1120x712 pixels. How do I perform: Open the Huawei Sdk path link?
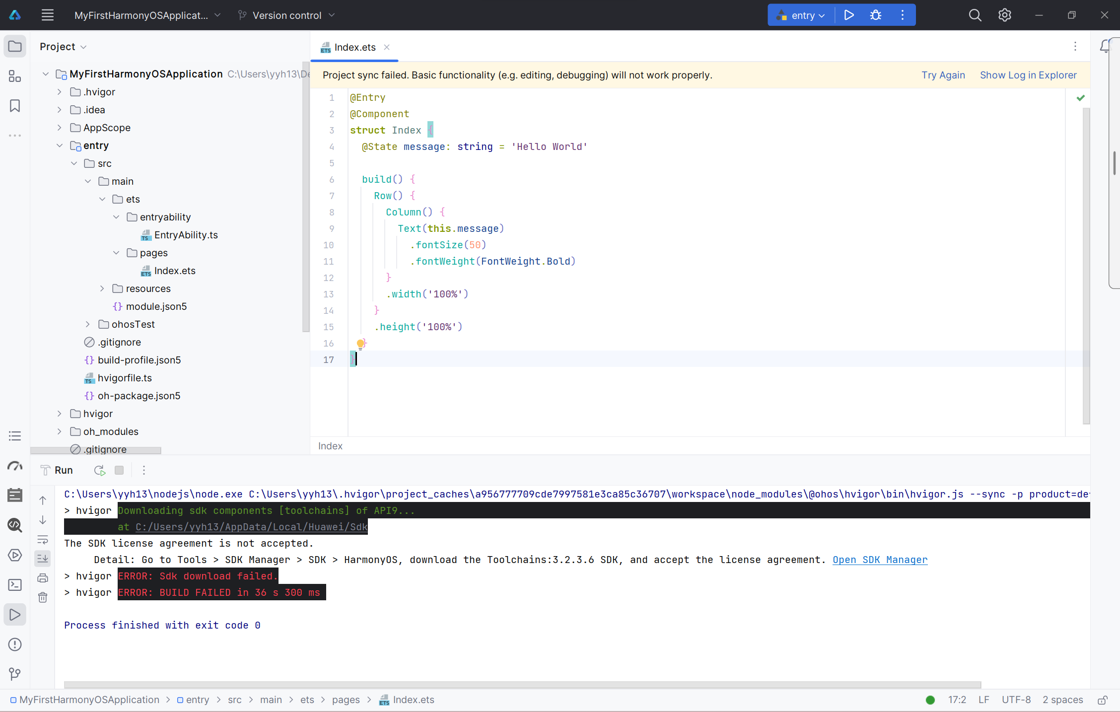click(251, 527)
